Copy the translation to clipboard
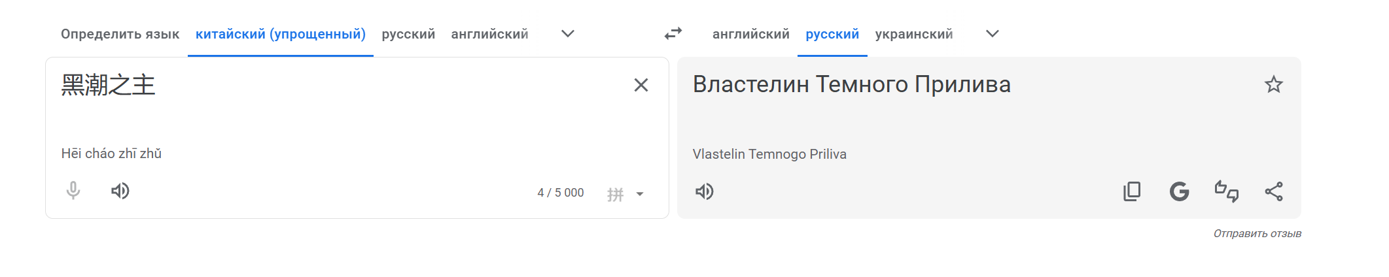This screenshot has height=277, width=1389. (x=1132, y=191)
